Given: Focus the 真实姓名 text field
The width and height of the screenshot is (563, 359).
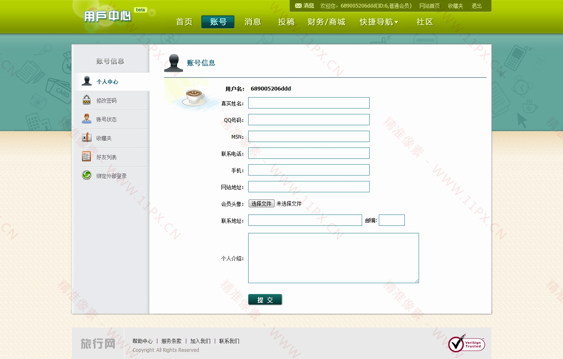Looking at the screenshot, I should tap(308, 103).
